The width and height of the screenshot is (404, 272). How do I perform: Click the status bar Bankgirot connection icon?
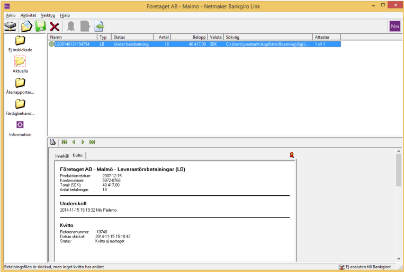click(342, 267)
